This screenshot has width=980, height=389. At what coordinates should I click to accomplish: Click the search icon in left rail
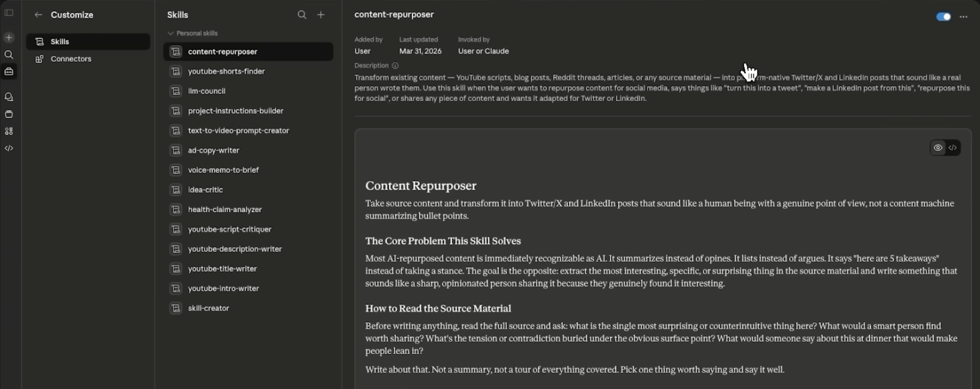pos(9,55)
